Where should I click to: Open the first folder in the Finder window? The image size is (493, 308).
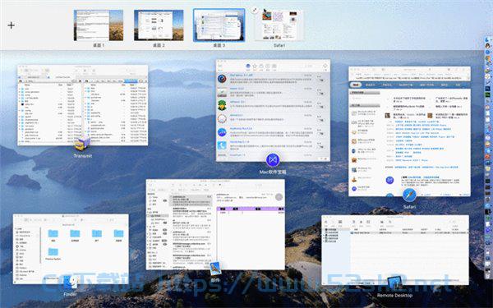coord(53,233)
